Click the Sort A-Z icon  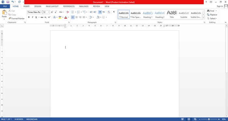(109, 12)
